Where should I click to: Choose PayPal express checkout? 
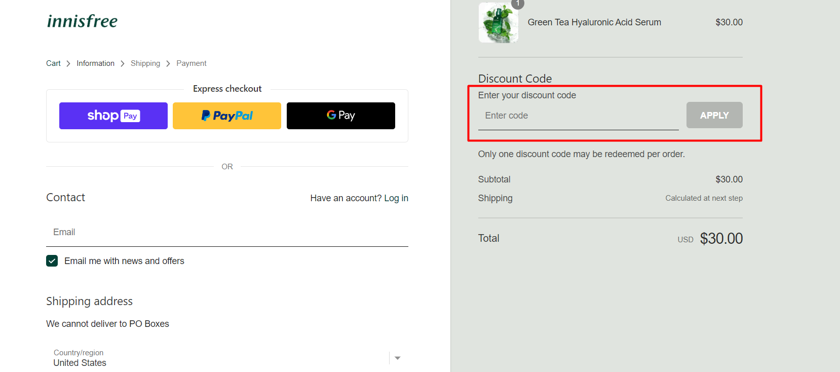227,116
